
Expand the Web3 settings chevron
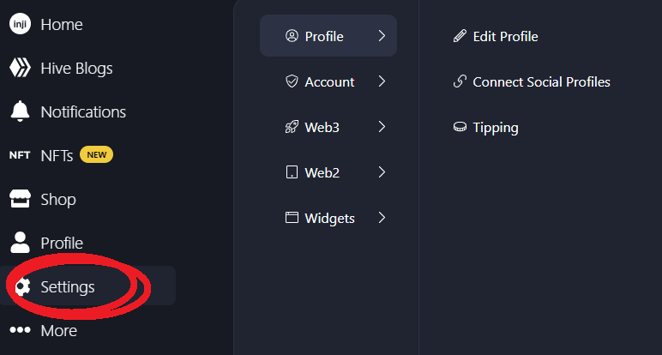382,127
